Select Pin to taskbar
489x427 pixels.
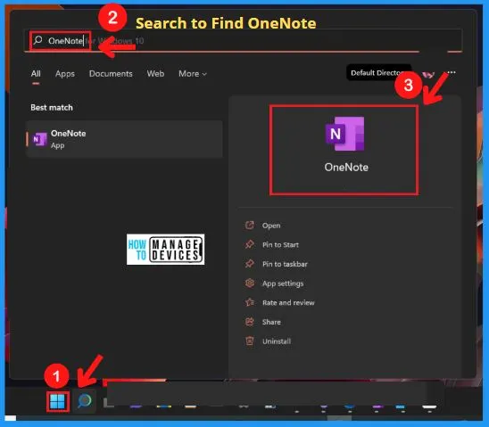[285, 264]
